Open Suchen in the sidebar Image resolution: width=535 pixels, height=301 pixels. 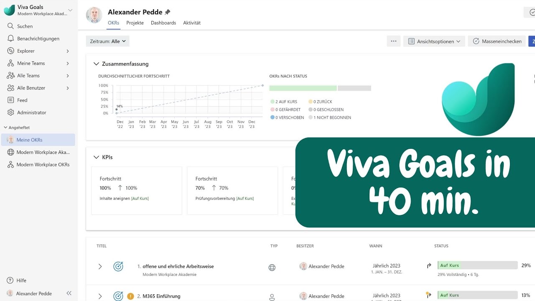click(25, 26)
